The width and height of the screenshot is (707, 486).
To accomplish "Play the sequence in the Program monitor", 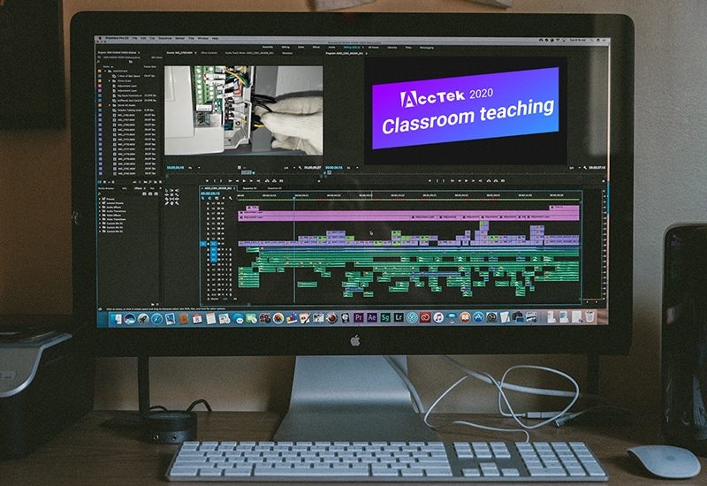I will [467, 181].
